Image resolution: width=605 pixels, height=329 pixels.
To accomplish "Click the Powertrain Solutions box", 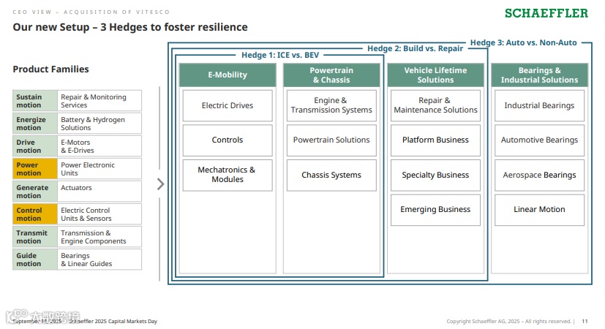I will click(x=331, y=140).
